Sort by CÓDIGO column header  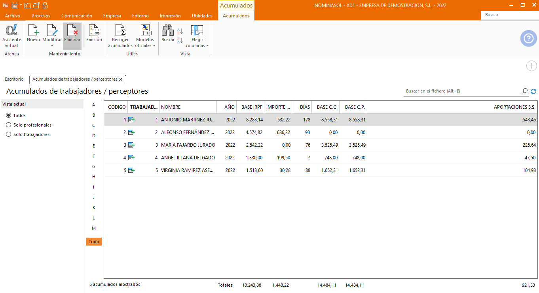(x=116, y=107)
